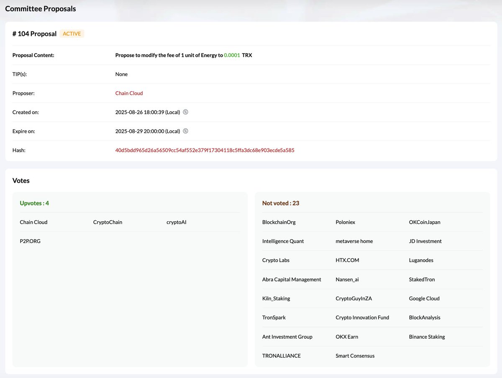Select Smart Consensus entry
The width and height of the screenshot is (502, 378).
pos(355,356)
